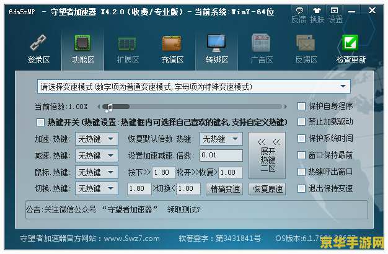Click the 检查更新 green checkmark icon

coord(350,43)
